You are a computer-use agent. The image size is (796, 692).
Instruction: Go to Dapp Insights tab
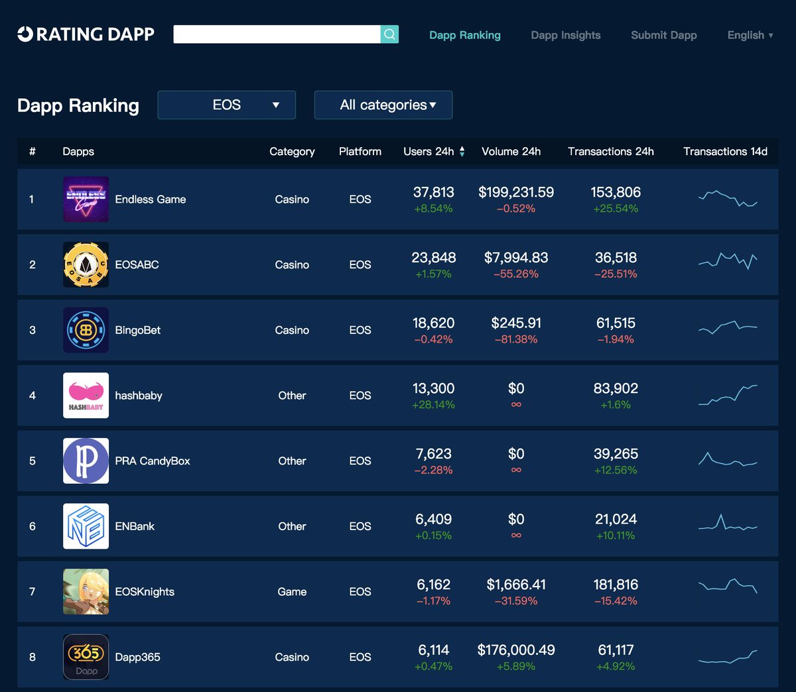[x=566, y=35]
